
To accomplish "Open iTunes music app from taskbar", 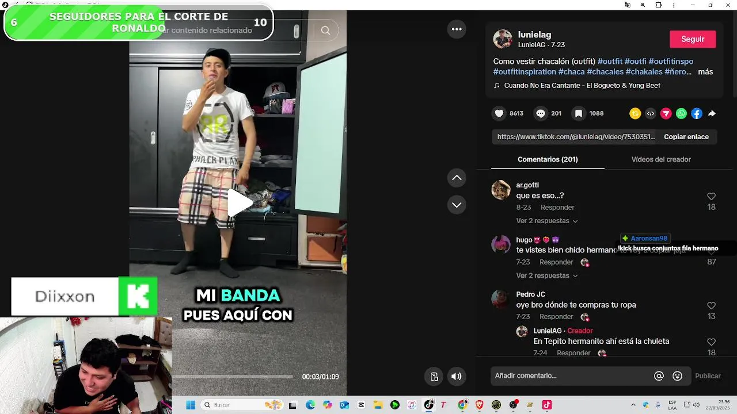I will (412, 405).
